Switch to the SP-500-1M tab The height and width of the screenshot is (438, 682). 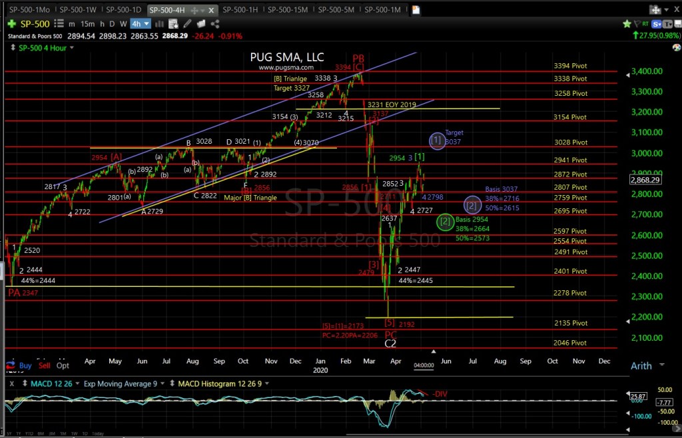382,9
